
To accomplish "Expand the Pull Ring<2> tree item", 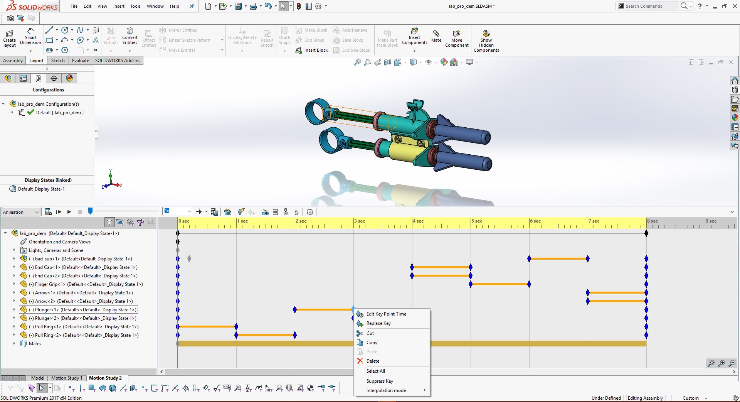I will (x=14, y=335).
